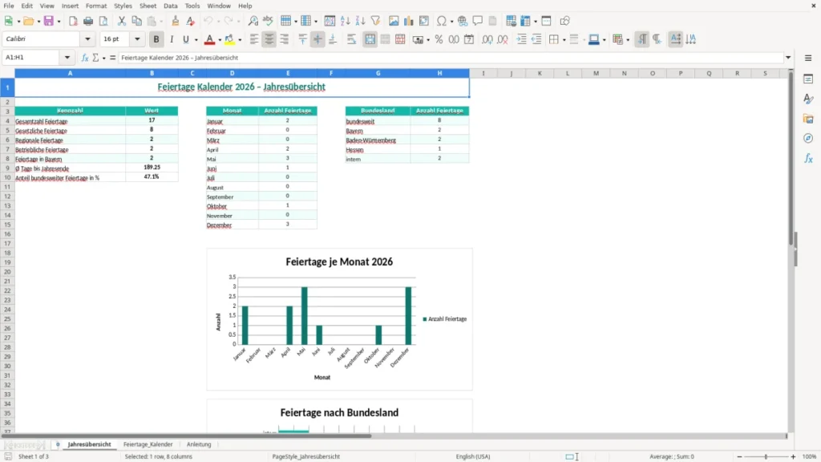Print the spreadsheet with the printer icon
This screenshot has width=821, height=462.
pos(88,21)
